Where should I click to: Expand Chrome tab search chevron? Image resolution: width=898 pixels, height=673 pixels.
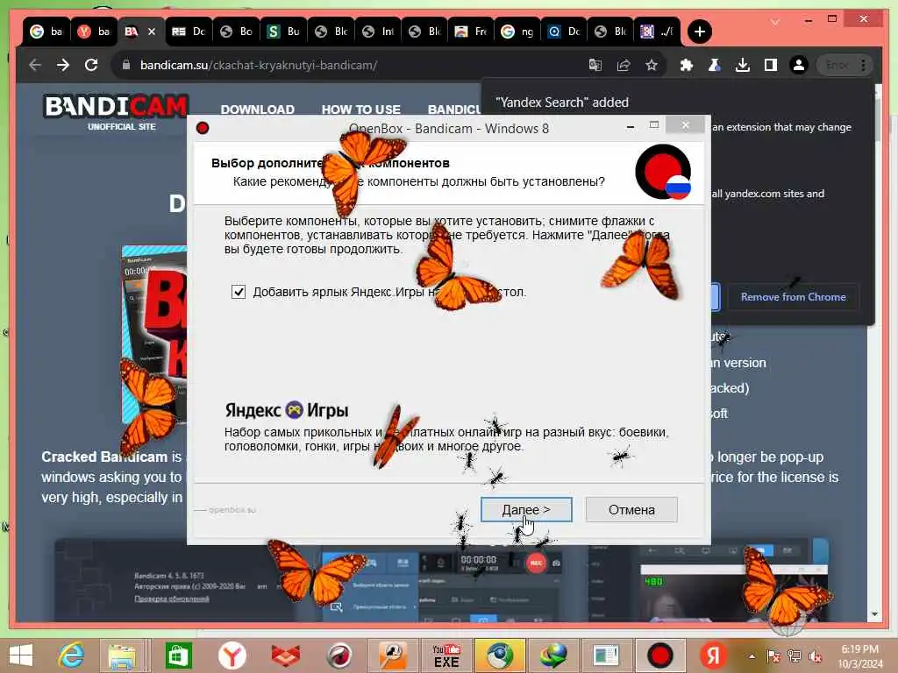pyautogui.click(x=774, y=22)
